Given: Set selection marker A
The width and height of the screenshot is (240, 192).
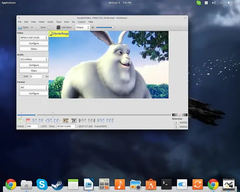Looking at the screenshot, I should [65, 120].
